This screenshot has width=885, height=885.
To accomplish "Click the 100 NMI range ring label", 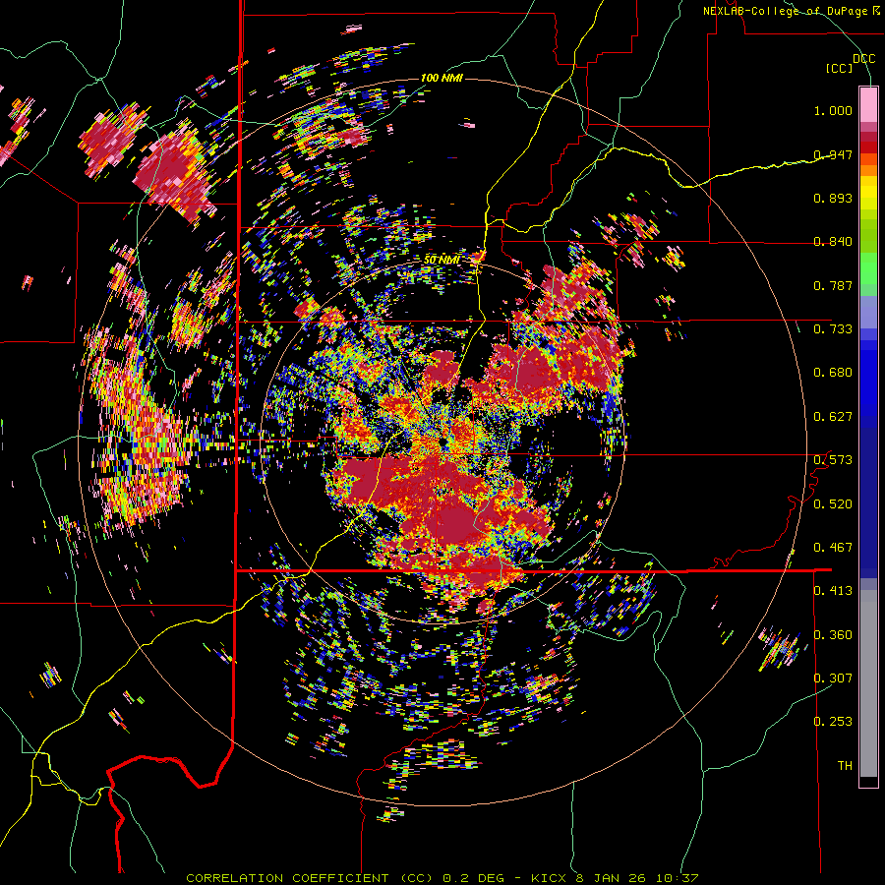I will [442, 78].
